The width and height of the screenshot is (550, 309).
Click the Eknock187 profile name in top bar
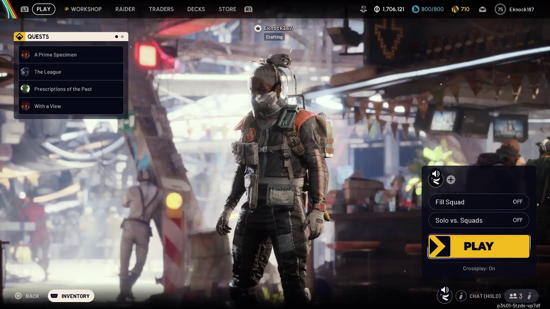tap(522, 9)
